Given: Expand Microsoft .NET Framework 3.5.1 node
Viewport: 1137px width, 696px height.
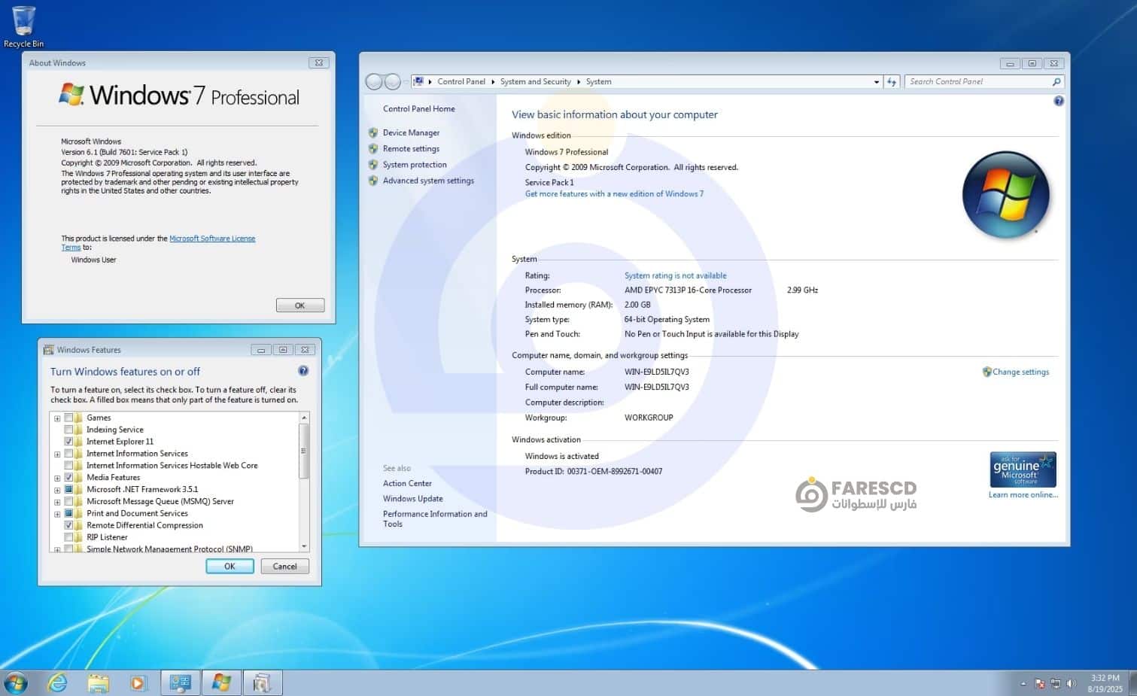Looking at the screenshot, I should pos(57,490).
